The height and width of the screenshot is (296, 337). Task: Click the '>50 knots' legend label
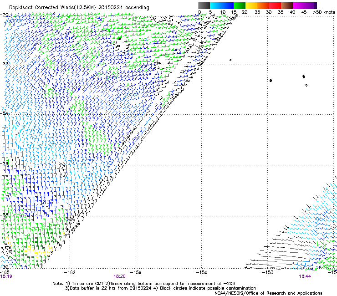pyautogui.click(x=324, y=12)
